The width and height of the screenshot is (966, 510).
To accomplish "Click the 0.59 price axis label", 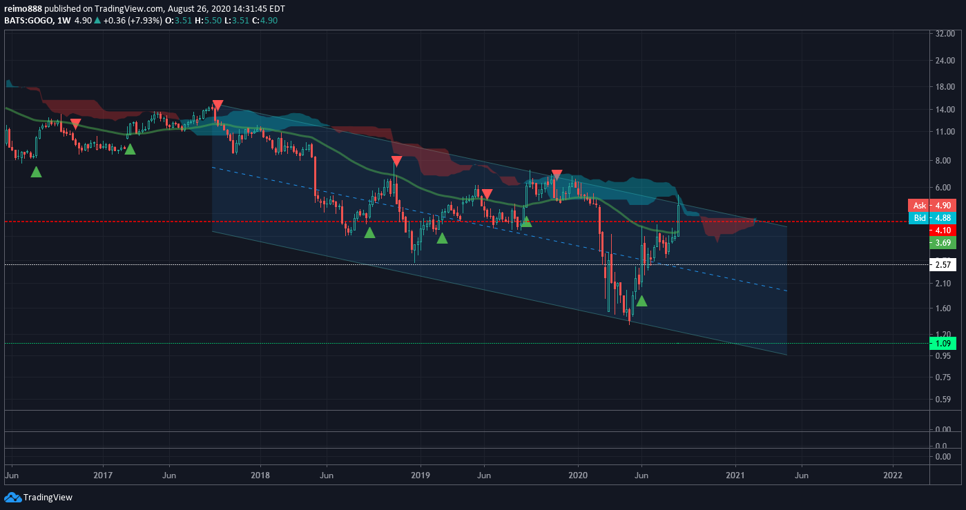I will click(x=945, y=399).
